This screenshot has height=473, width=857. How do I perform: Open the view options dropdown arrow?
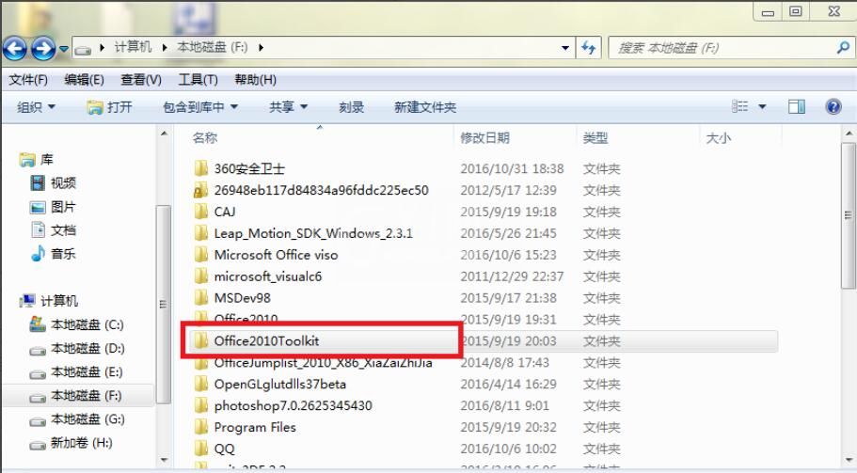tap(762, 106)
